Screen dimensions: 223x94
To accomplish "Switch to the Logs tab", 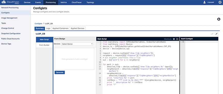I will click(x=48, y=28).
